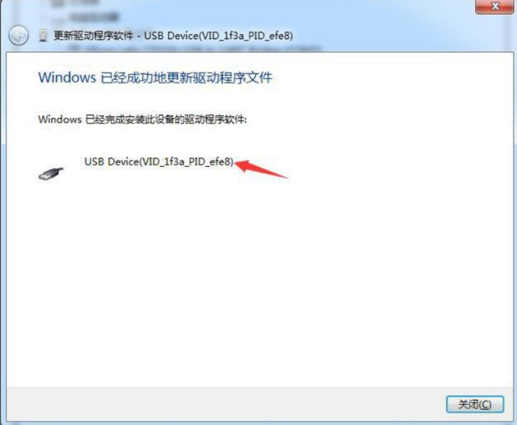This screenshot has height=425, width=517.
Task: Click the 更新驱动程序软件 title text
Action: 93,35
